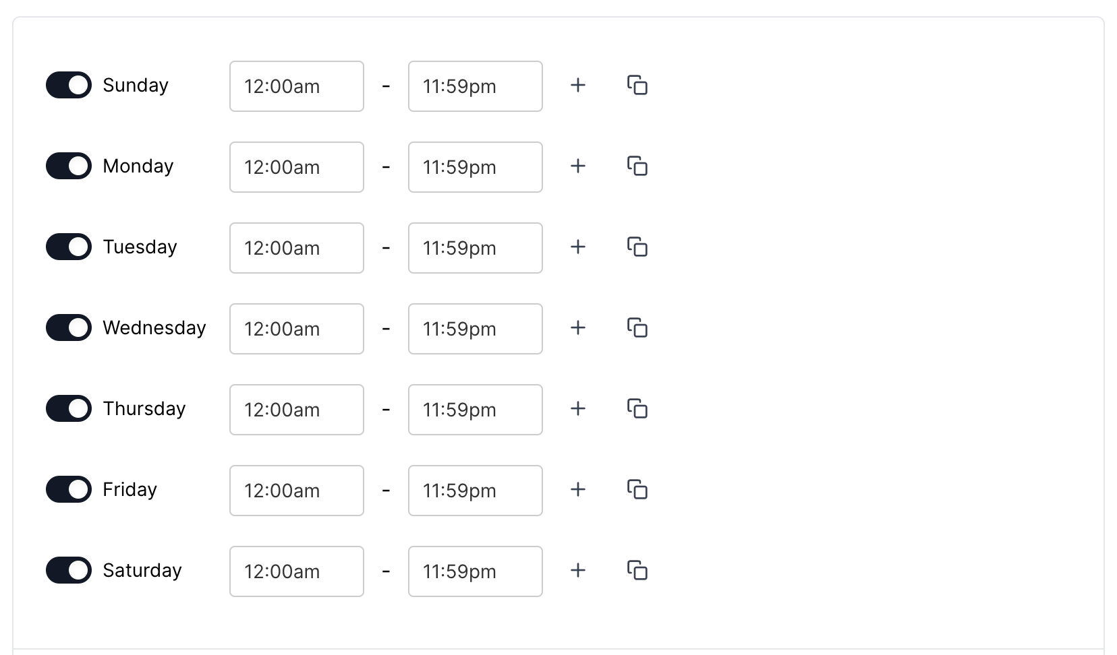
Task: Click Sunday's start time field
Action: 296,86
